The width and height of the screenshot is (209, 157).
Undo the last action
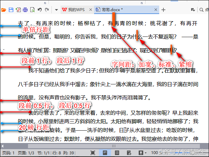(40, 10)
